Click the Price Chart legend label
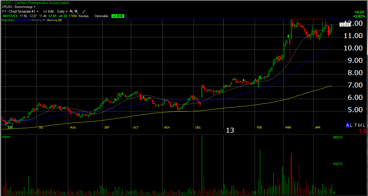Screen dimensions: 368x196 point(7,20)
